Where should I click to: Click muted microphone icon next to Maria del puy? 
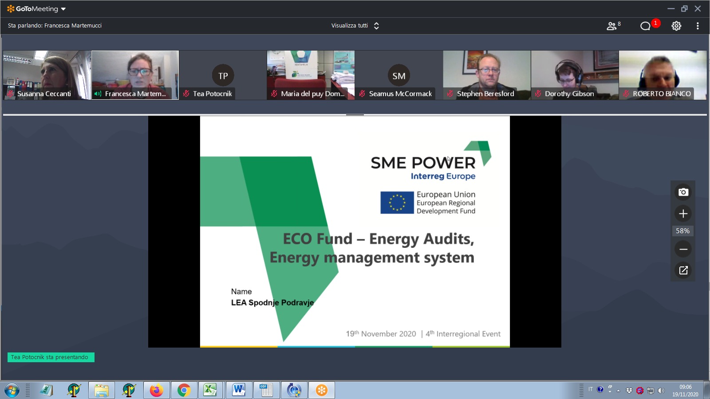[x=274, y=94]
